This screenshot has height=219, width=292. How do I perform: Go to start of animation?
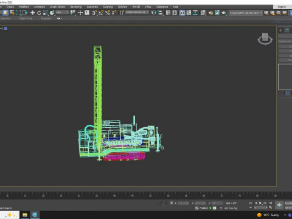click(251, 203)
